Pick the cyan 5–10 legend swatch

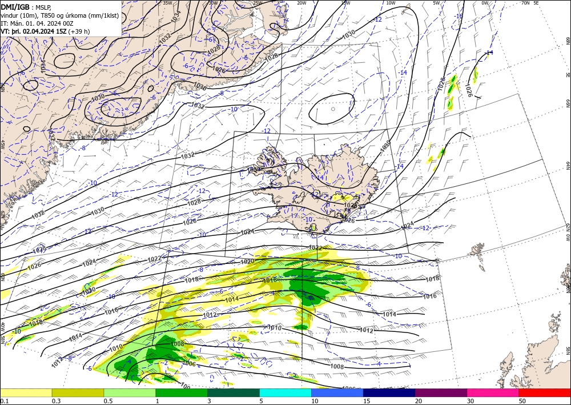[x=285, y=392]
